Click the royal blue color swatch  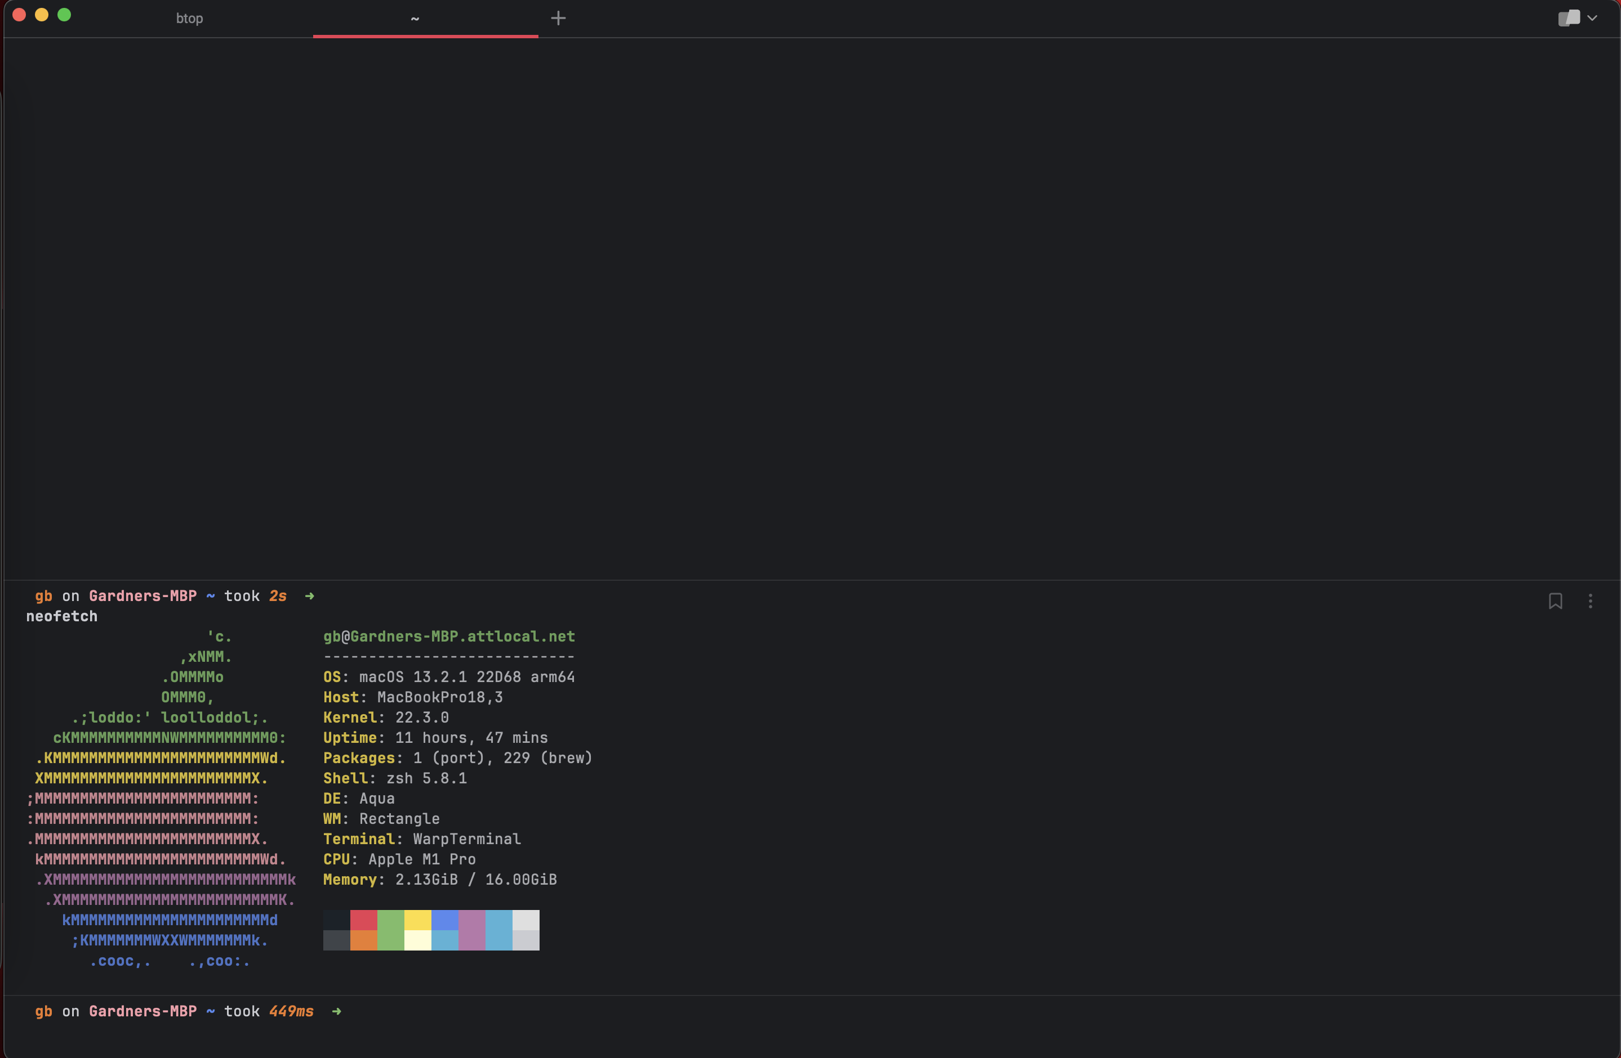tap(445, 920)
